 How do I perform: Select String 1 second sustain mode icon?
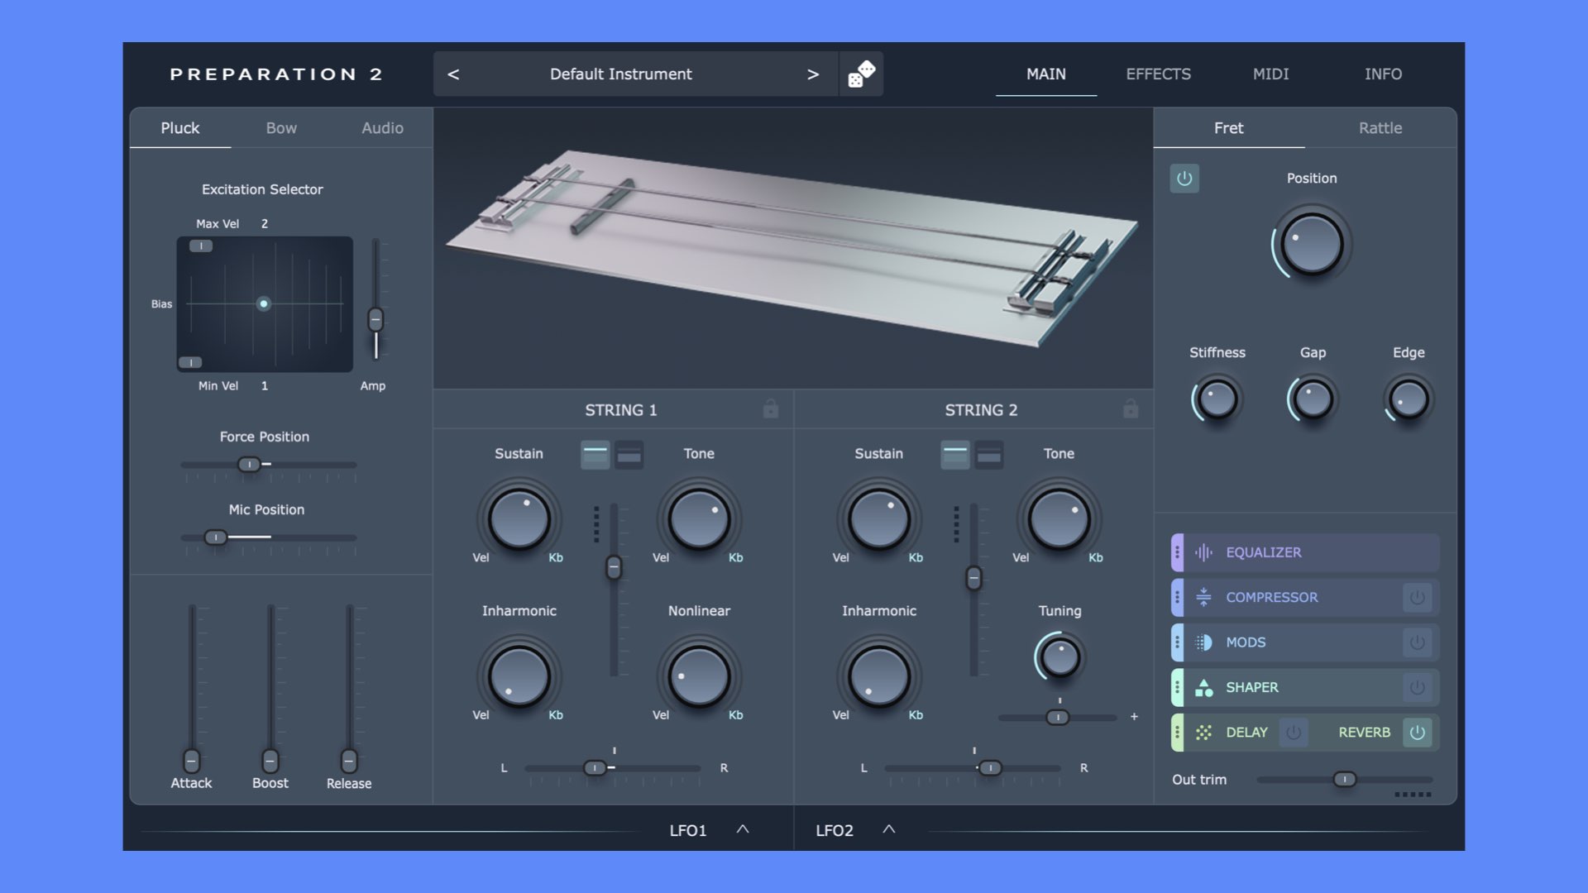click(x=629, y=454)
